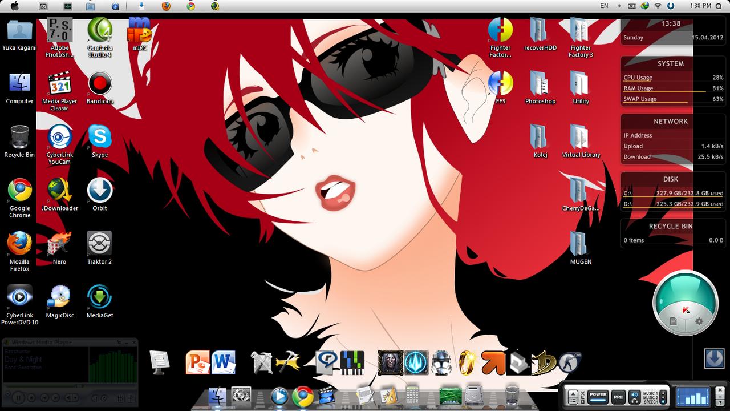
Task: Launch Skype from the desktop
Action: click(x=100, y=138)
